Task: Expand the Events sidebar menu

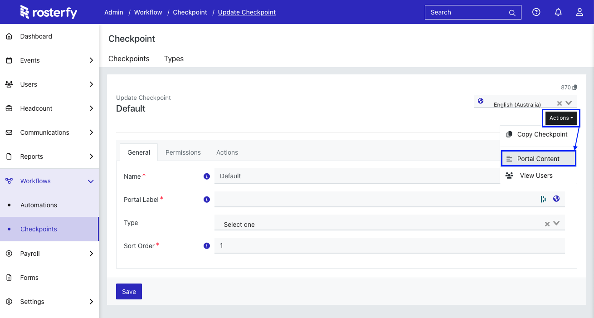Action: click(x=91, y=60)
